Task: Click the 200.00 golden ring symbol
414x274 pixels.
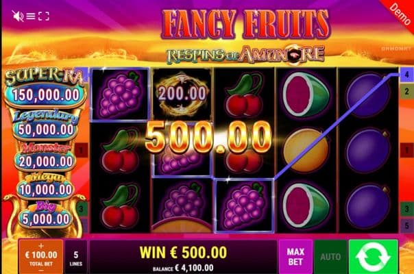Action: coord(182,94)
